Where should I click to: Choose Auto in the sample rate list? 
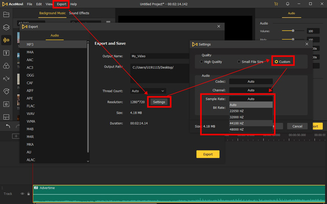tap(251, 105)
